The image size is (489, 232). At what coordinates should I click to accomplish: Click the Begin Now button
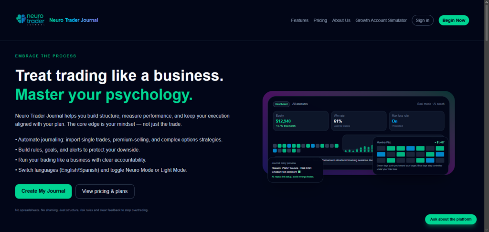454,20
